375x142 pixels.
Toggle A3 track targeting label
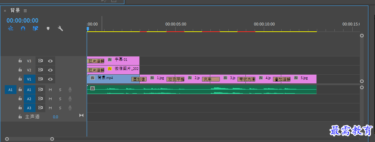click(x=30, y=108)
